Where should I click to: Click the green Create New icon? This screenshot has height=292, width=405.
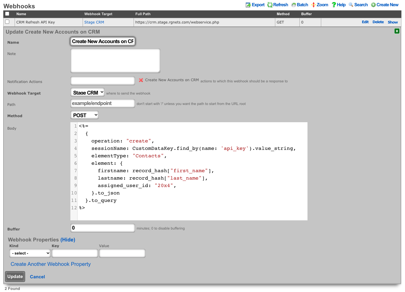(373, 5)
